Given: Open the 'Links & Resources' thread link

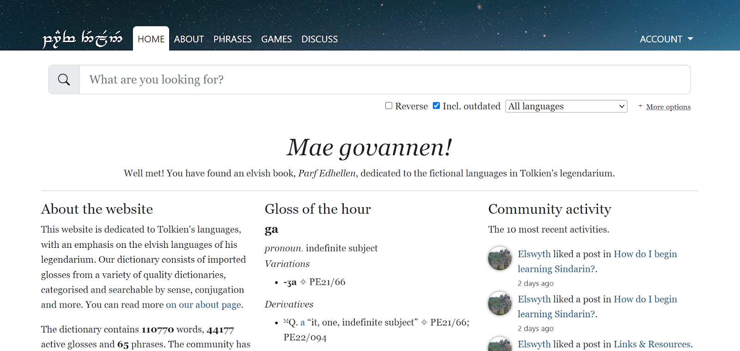Looking at the screenshot, I should pos(652,344).
